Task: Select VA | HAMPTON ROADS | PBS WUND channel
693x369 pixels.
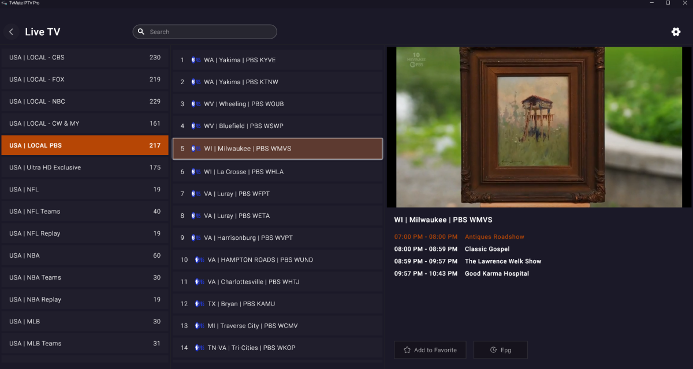Action: pyautogui.click(x=277, y=260)
